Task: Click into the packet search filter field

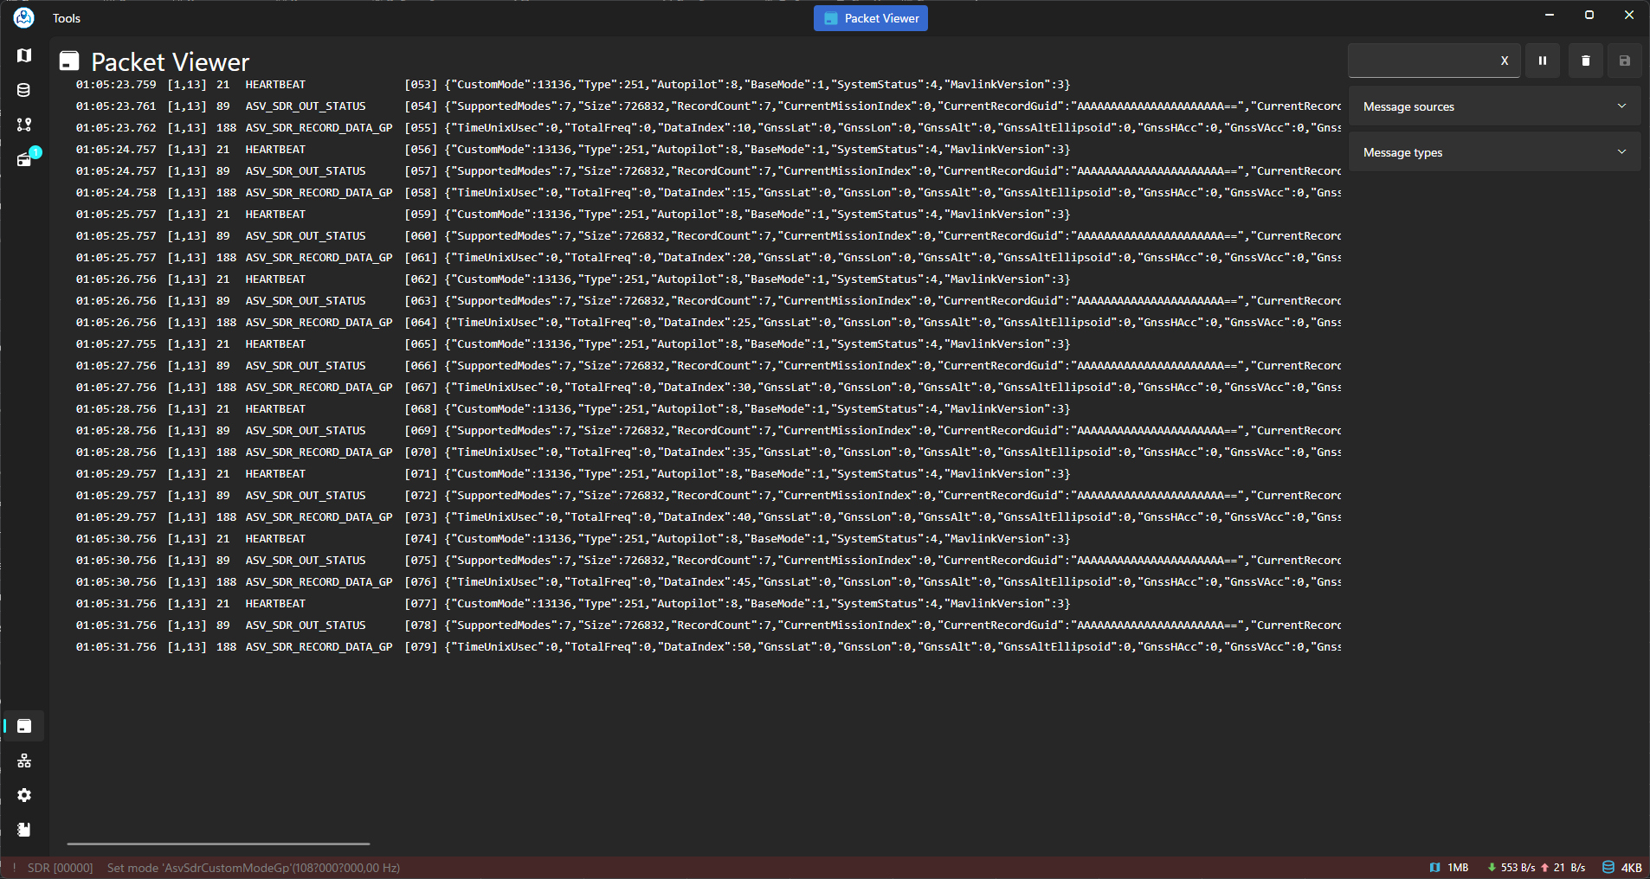Action: pyautogui.click(x=1420, y=61)
